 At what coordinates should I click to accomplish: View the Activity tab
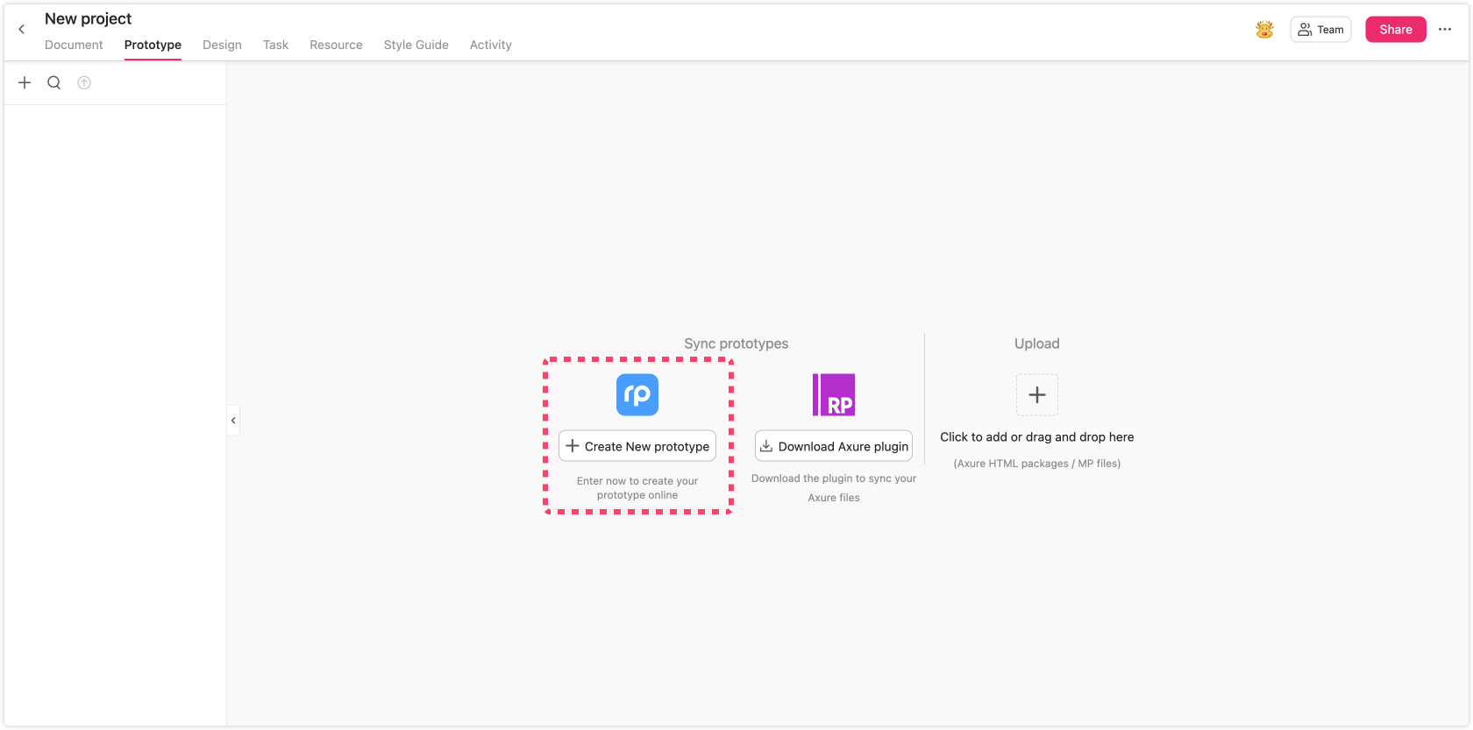pyautogui.click(x=491, y=45)
